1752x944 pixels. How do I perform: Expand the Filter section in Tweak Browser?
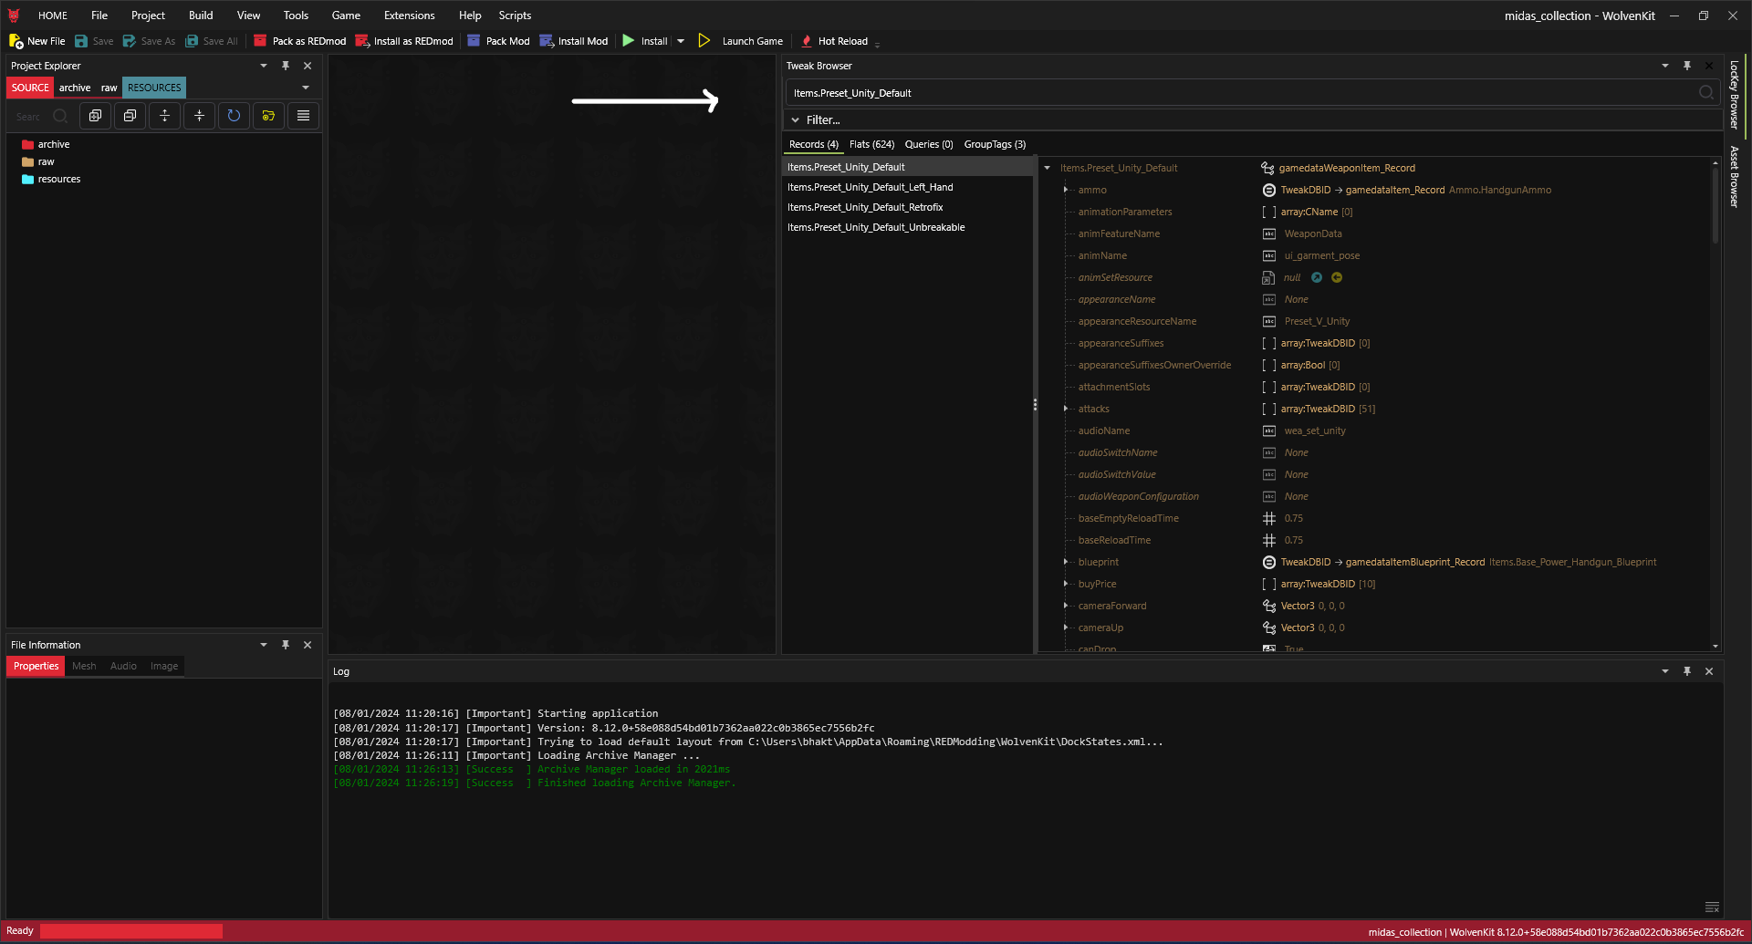point(796,120)
